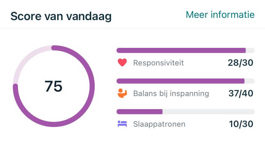265x149 pixels.
Task: Click the 28/30 Responsiviteit score
Action: pos(240,63)
